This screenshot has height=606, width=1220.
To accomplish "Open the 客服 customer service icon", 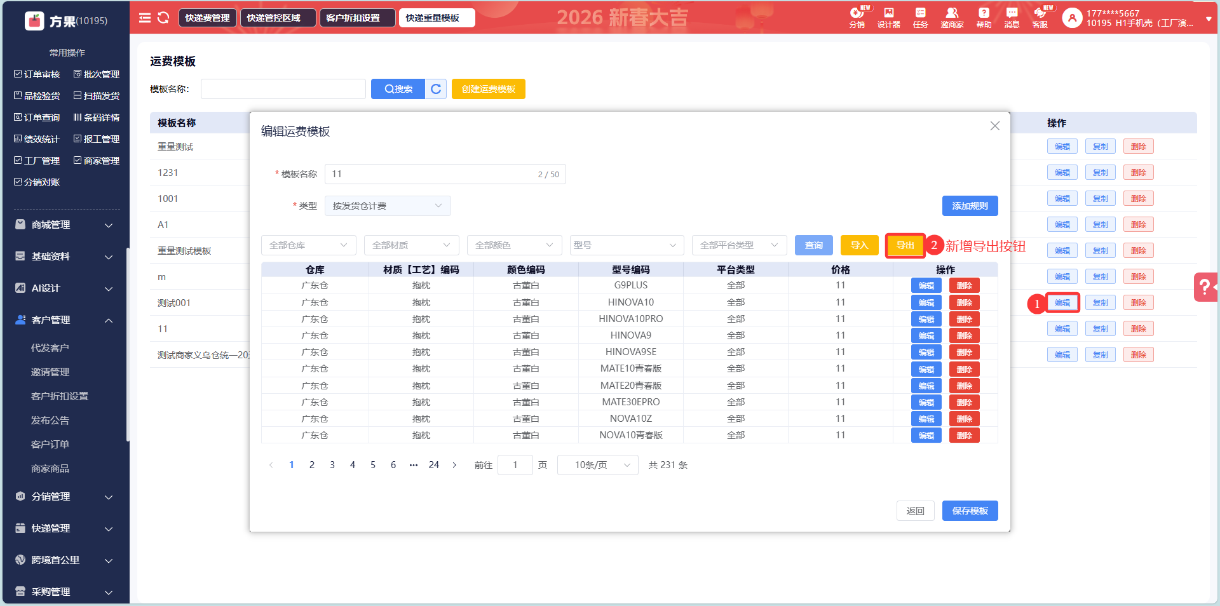I will point(1040,18).
